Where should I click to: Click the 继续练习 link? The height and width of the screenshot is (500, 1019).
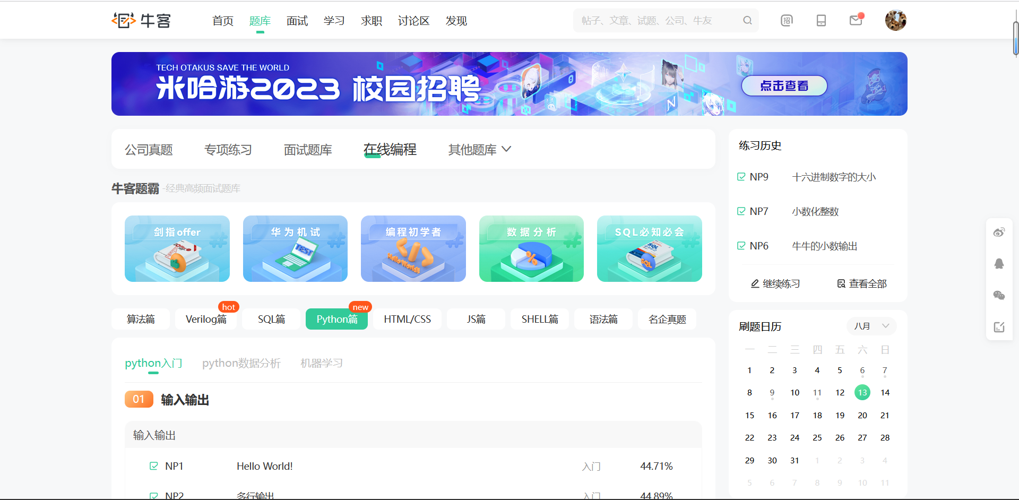coord(775,283)
